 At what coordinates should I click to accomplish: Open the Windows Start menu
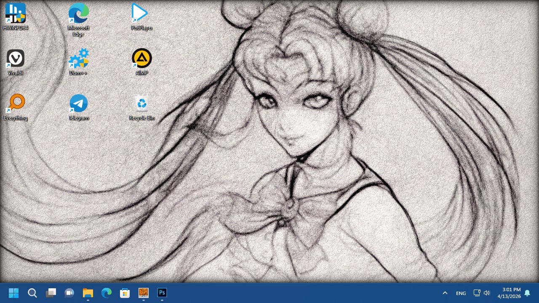(x=13, y=293)
